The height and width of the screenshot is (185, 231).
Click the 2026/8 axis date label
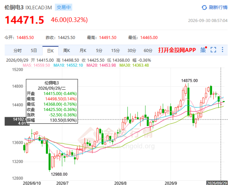[121, 183]
